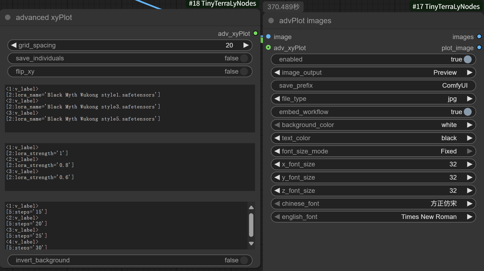The image size is (484, 271).
Task: Open english_font Times New Roman dropdown
Action: click(373, 217)
